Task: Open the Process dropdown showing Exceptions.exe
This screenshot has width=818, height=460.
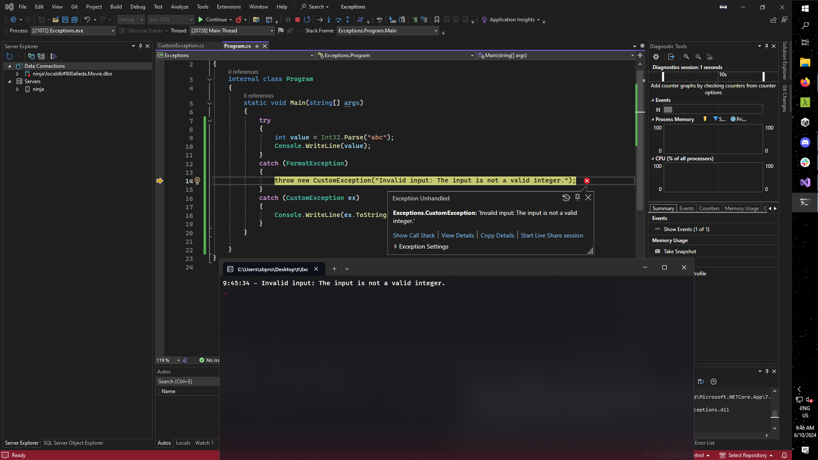Action: tap(73, 31)
